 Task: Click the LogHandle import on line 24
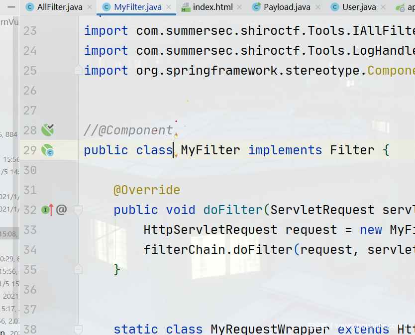[383, 50]
